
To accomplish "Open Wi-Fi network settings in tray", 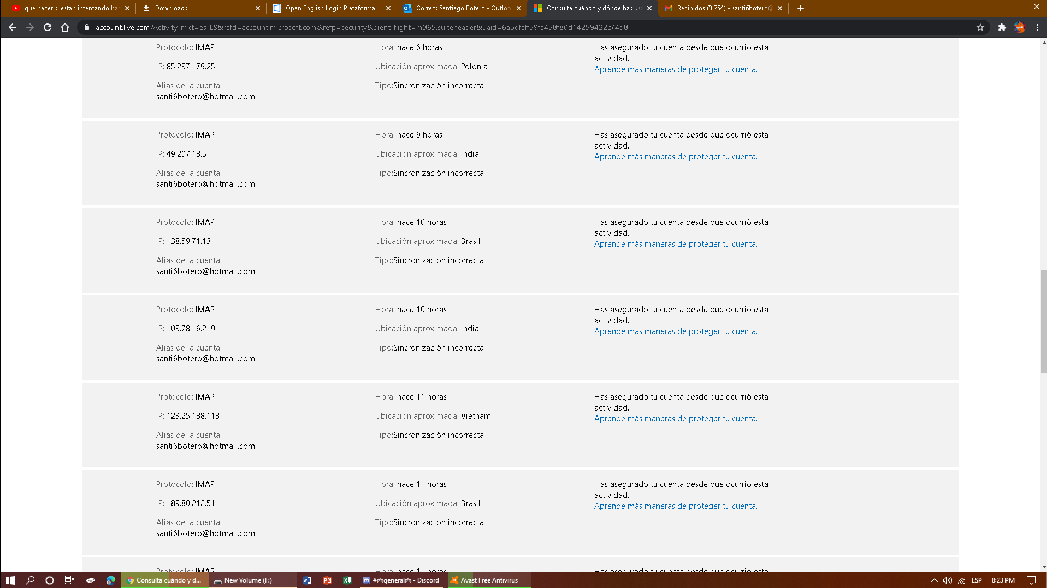I will click(961, 580).
